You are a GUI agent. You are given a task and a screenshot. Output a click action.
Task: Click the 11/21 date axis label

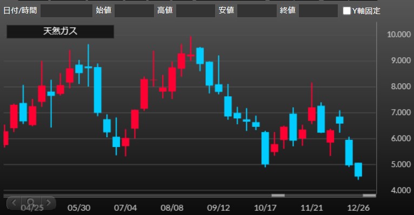[311, 208]
